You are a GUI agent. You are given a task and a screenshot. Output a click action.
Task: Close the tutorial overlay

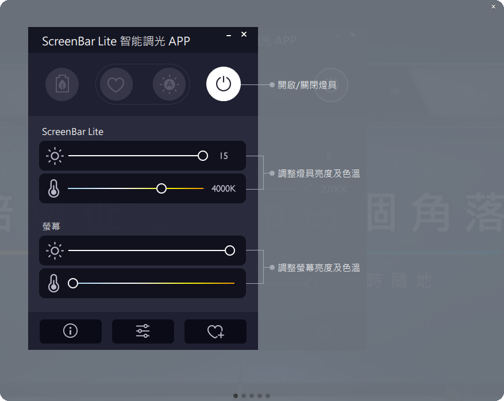coord(494,7)
